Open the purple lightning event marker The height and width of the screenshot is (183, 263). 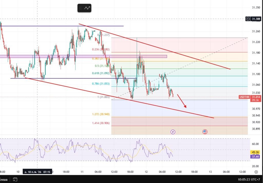click(x=173, y=132)
